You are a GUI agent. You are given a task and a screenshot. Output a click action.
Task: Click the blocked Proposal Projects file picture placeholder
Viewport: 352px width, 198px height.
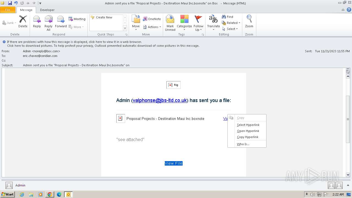coord(120,118)
